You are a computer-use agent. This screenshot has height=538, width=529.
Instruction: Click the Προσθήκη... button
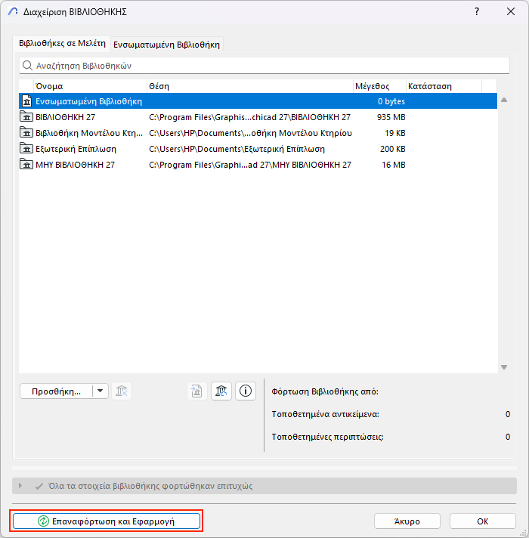(56, 391)
